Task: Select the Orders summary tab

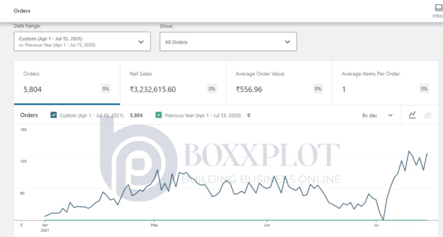Action: tap(66, 82)
